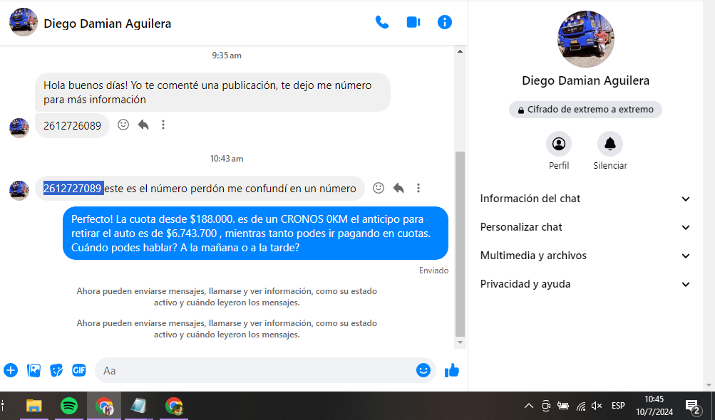React with emoji to 2612727089 correction message
Screen dimensions: 715x420
pos(379,188)
